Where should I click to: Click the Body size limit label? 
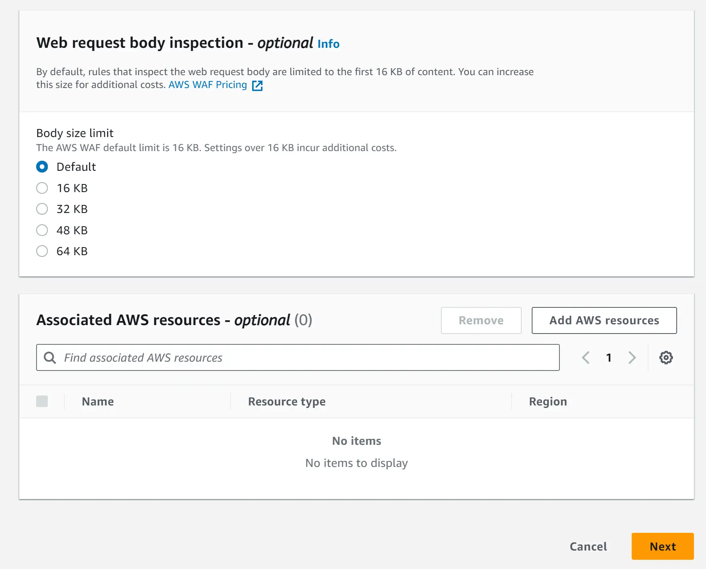click(75, 133)
